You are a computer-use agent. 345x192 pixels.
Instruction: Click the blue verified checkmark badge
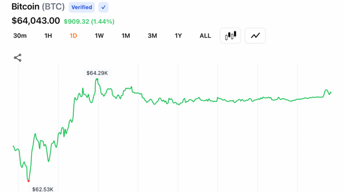[103, 7]
